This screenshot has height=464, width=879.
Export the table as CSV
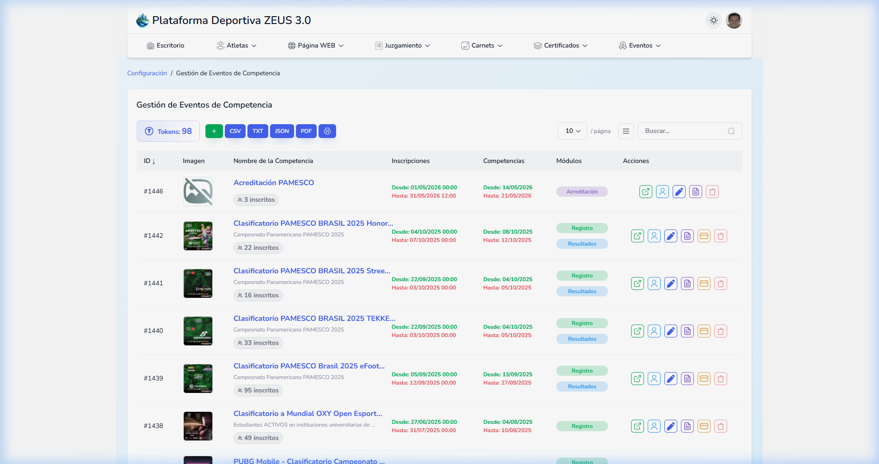[235, 131]
